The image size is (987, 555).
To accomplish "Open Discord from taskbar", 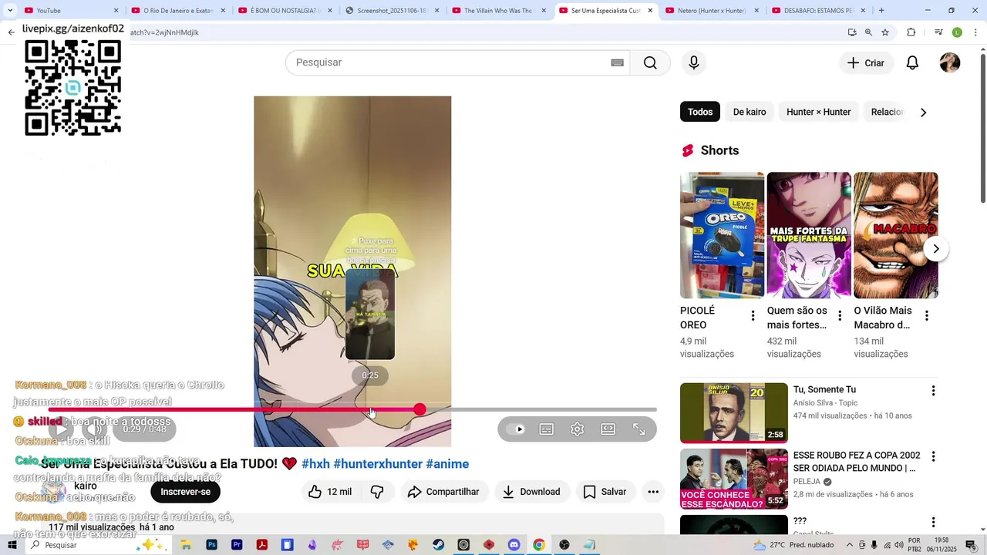I will click(514, 545).
